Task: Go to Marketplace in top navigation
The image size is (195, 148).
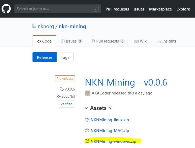Action: (160, 9)
